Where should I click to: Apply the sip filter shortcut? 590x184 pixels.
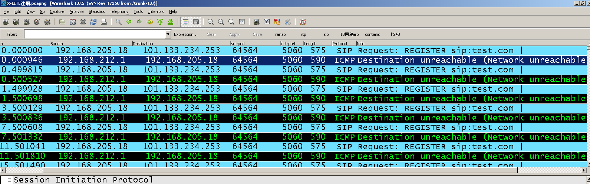point(326,34)
